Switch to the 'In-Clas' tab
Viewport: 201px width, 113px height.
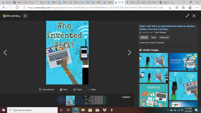(x=30, y=2)
